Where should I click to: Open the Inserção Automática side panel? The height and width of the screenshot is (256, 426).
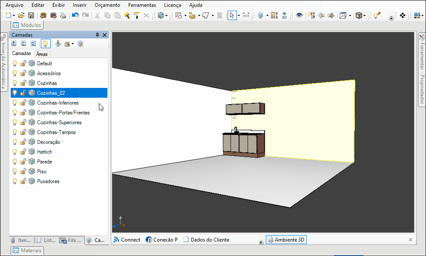click(x=3, y=62)
